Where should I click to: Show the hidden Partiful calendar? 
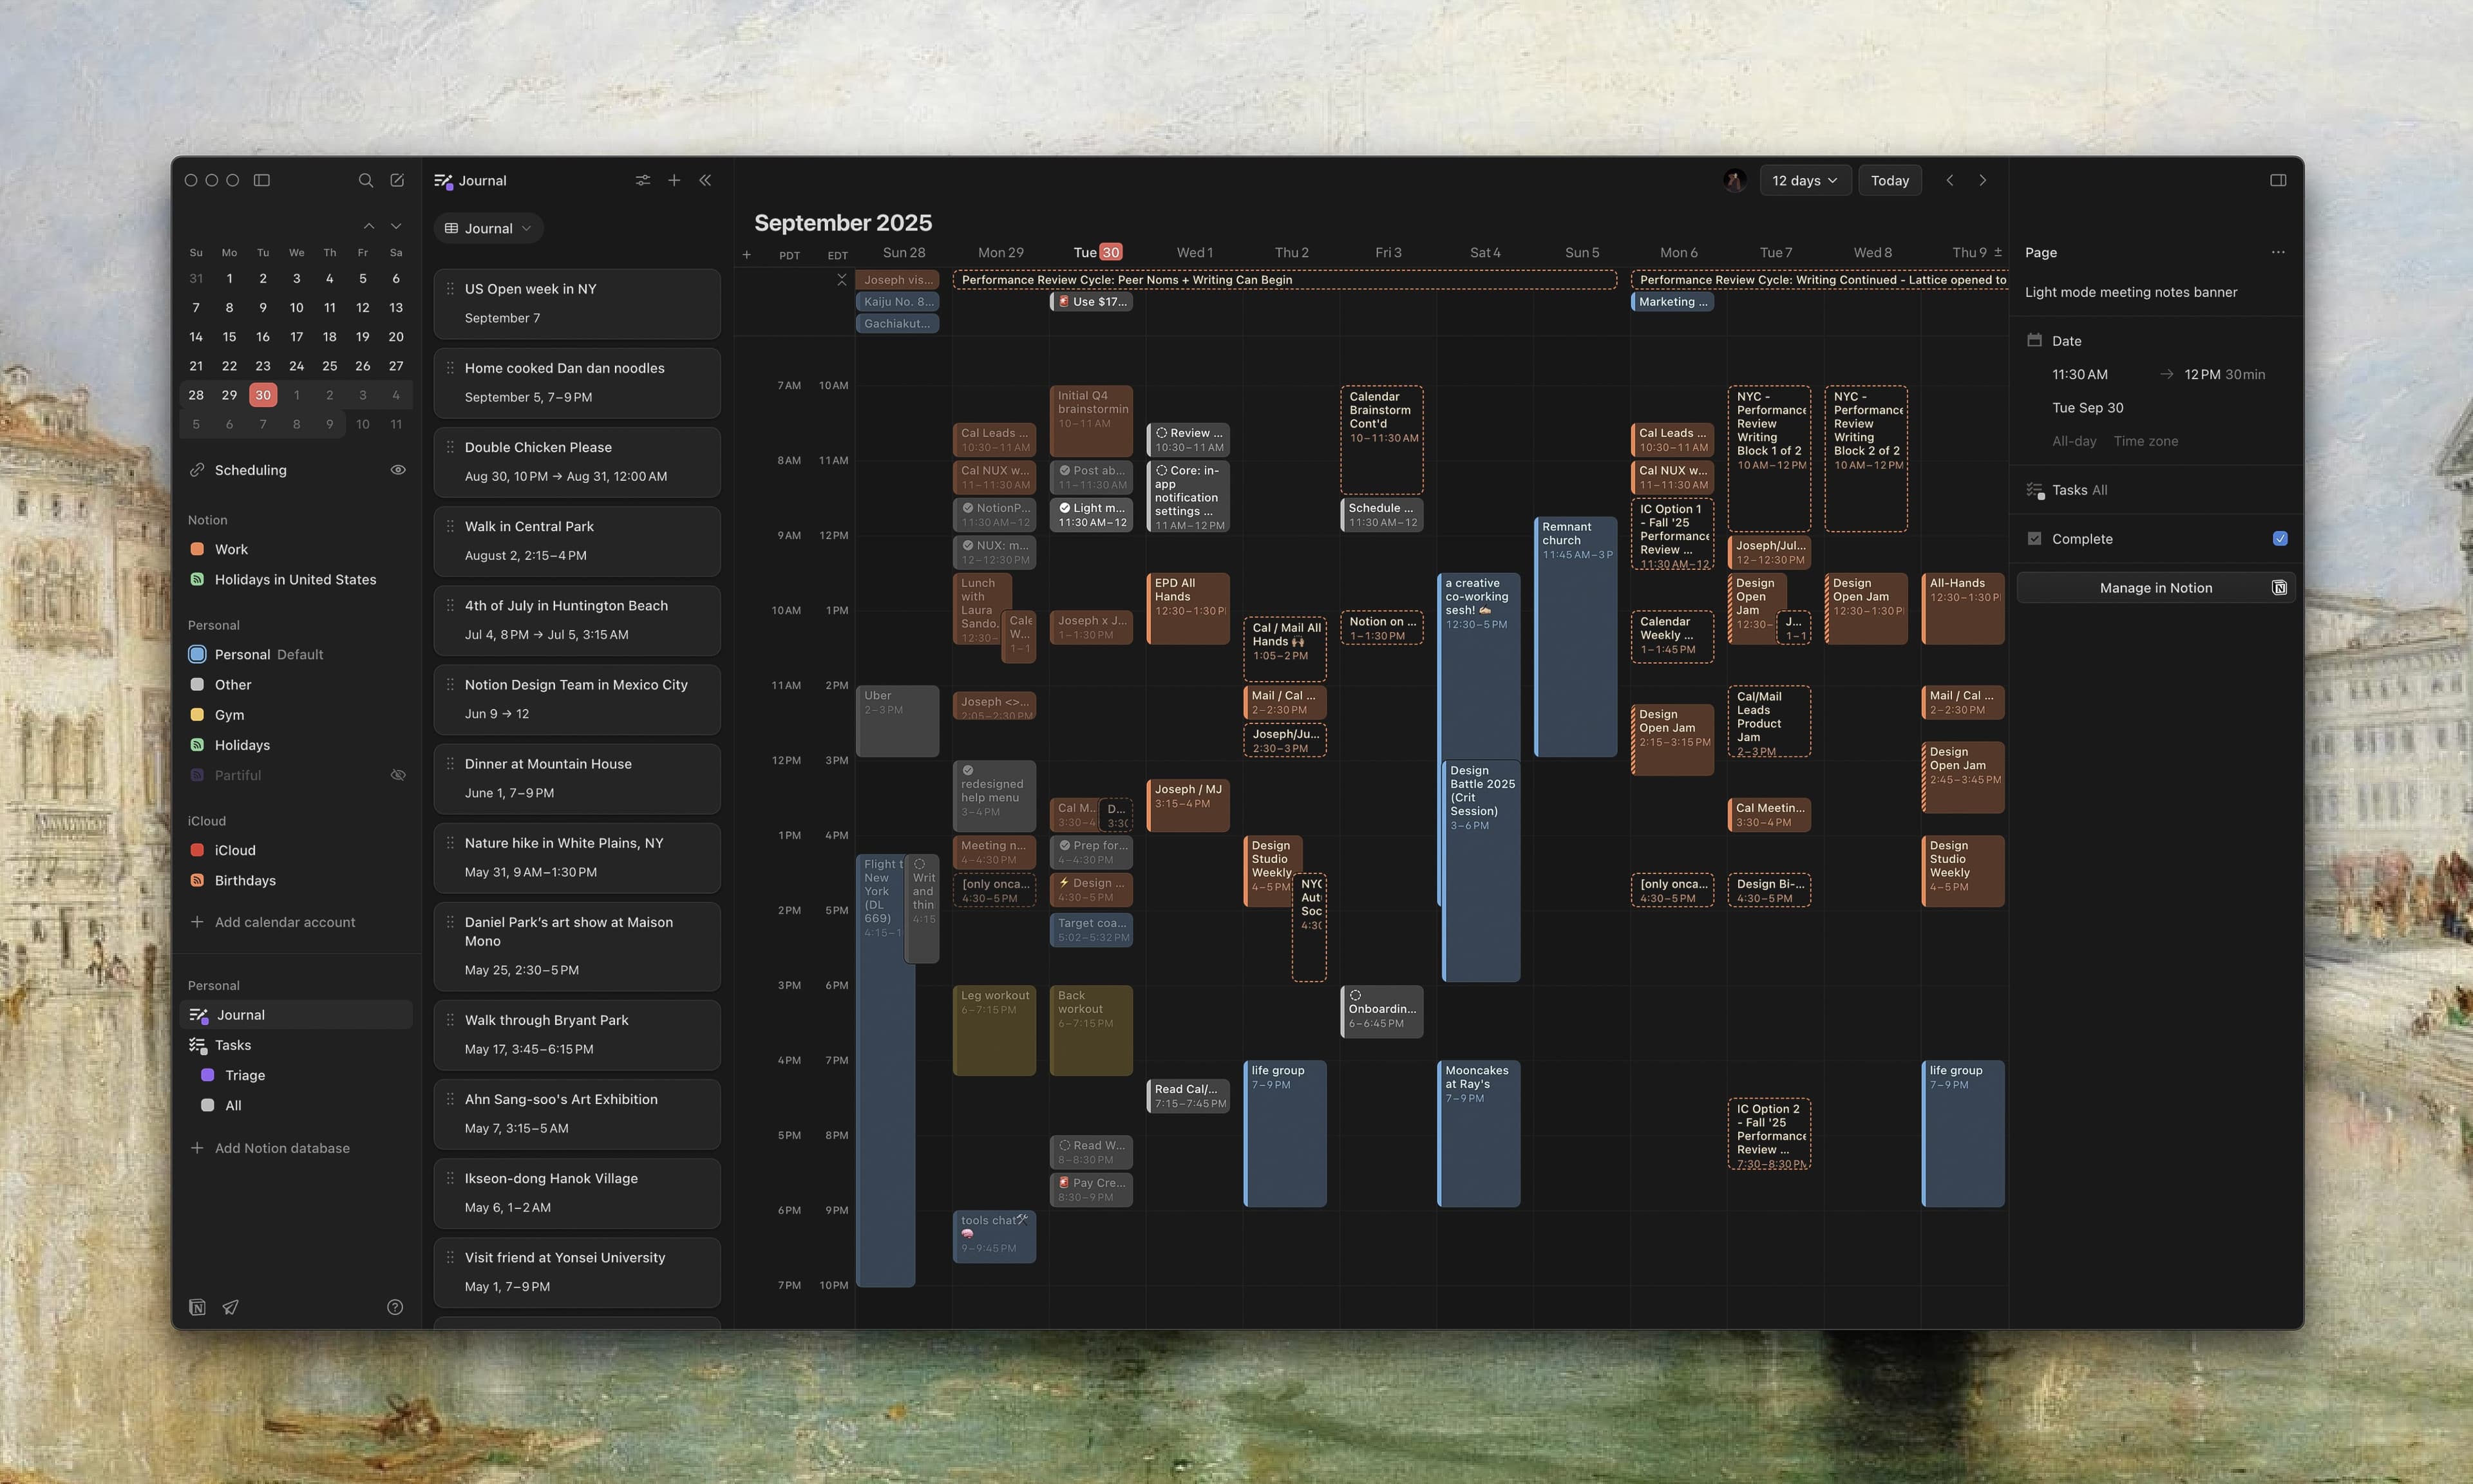398,775
